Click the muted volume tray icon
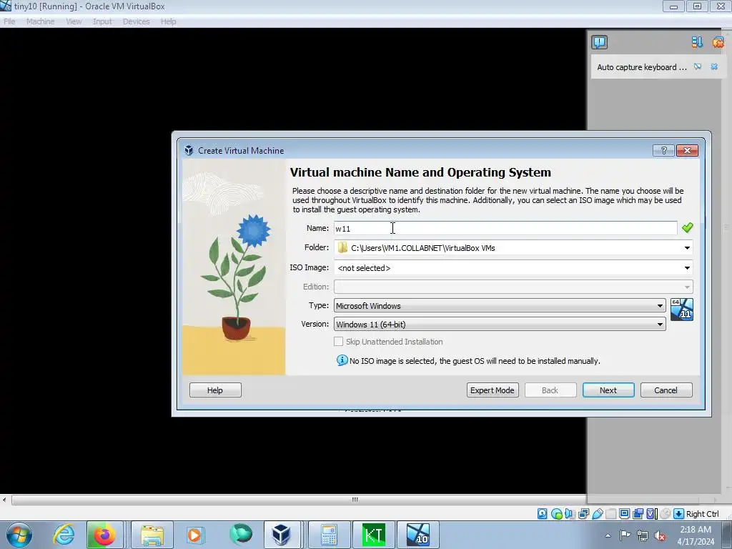This screenshot has height=549, width=732. click(x=660, y=535)
